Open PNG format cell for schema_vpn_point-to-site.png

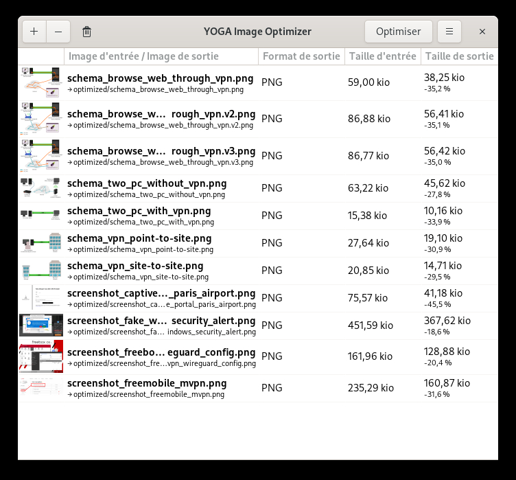[x=272, y=243]
